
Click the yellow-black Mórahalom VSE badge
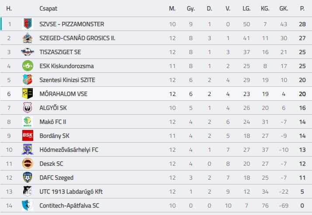pos(28,93)
